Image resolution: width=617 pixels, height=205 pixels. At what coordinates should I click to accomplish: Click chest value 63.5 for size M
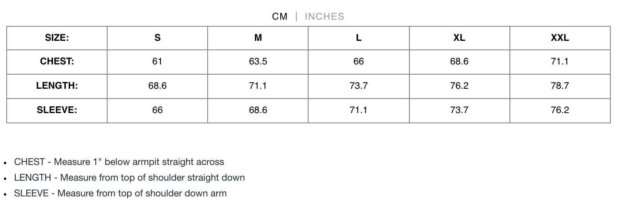pos(258,61)
